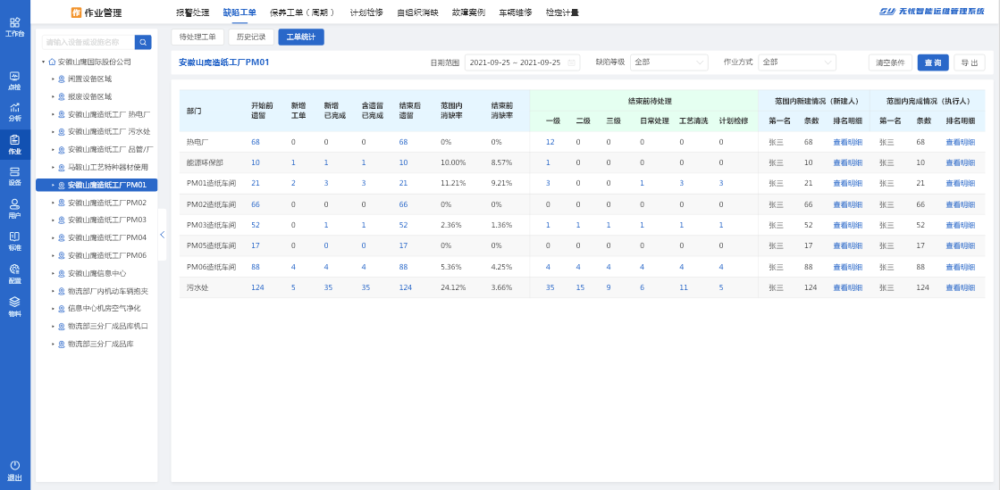Open the 缺陷等级 dropdown

(668, 62)
